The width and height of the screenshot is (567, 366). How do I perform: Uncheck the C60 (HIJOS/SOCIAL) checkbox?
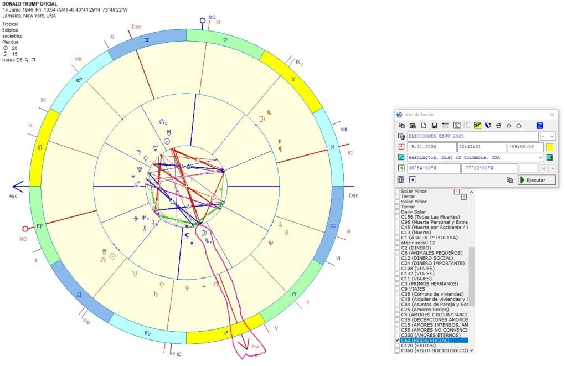[397, 340]
